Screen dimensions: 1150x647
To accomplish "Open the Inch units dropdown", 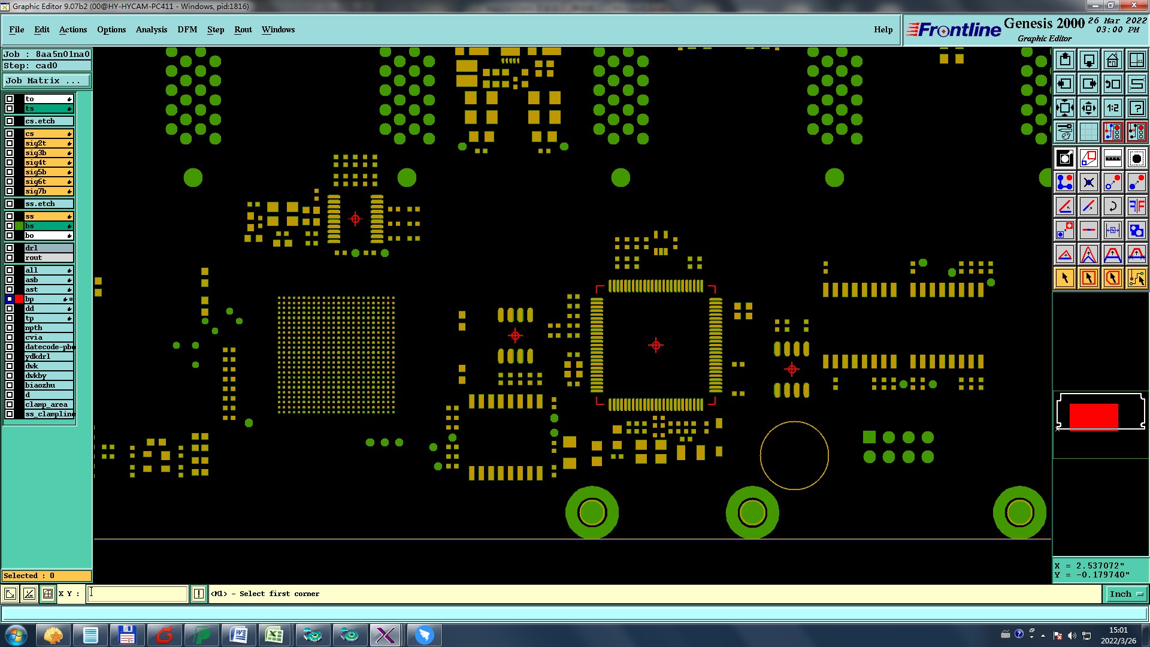I will click(x=1125, y=594).
